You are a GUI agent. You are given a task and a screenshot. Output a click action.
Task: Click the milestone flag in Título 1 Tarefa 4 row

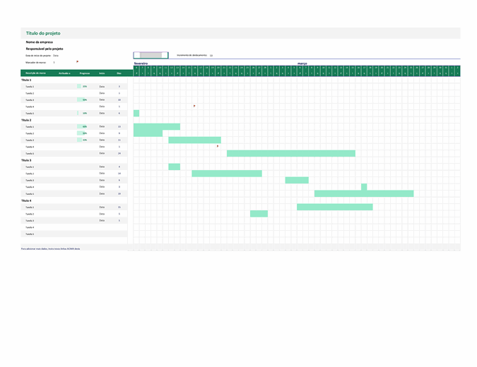194,106
